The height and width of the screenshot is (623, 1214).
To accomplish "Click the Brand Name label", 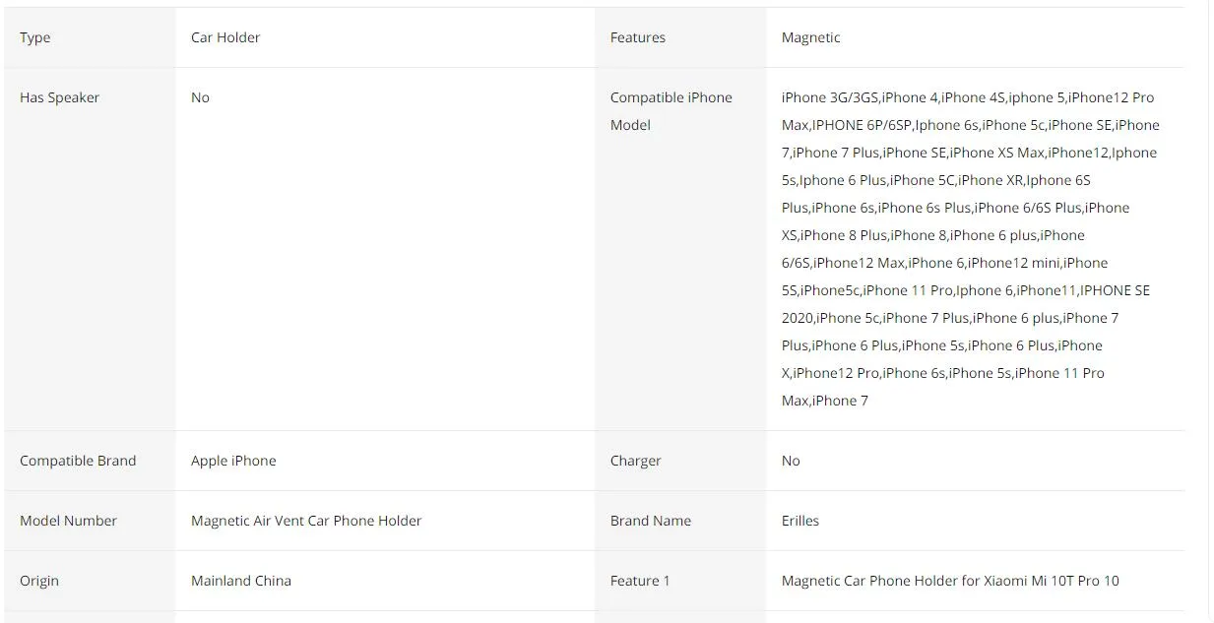I will [x=651, y=521].
